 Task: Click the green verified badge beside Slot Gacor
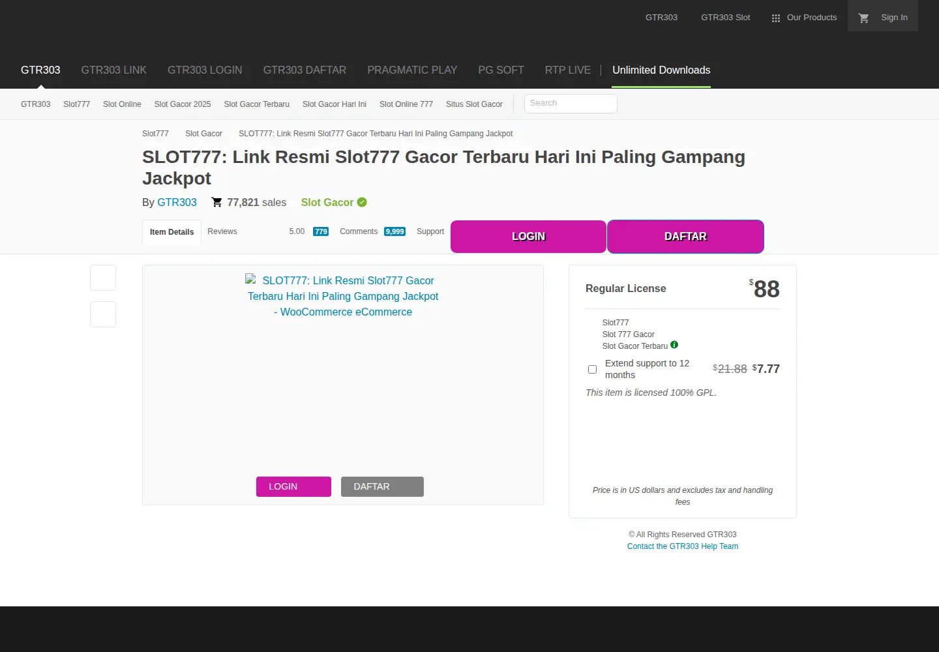[362, 202]
